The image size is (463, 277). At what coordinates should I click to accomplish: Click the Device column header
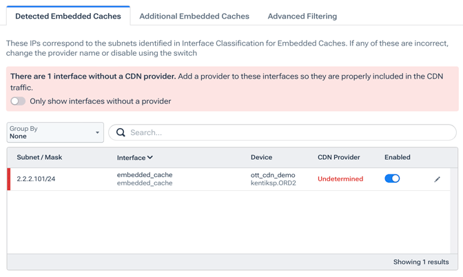coord(261,158)
